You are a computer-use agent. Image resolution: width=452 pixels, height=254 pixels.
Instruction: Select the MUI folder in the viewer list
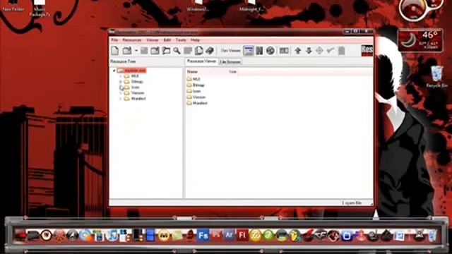coord(194,79)
